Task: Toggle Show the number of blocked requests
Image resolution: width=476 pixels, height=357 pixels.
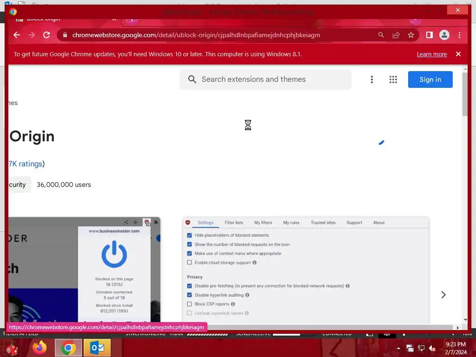Action: (190, 245)
